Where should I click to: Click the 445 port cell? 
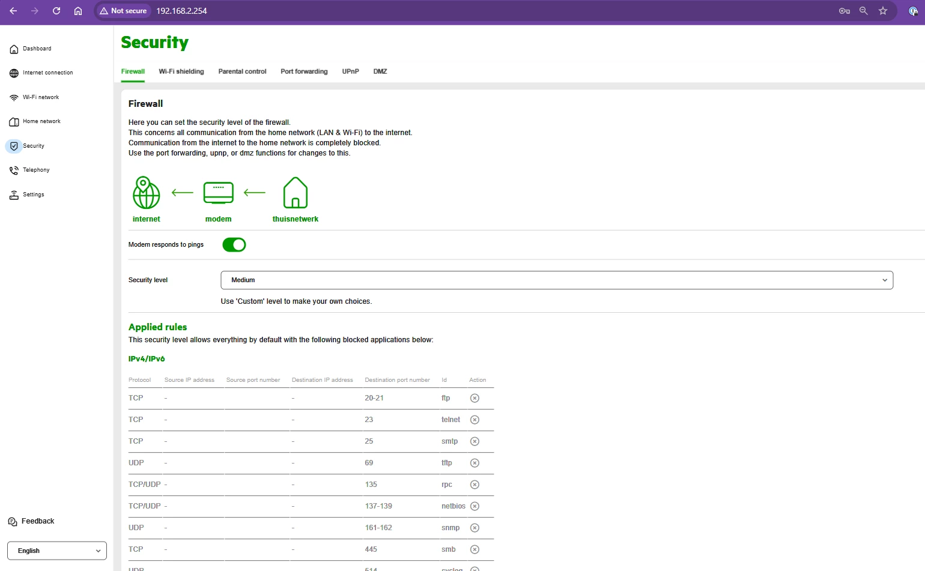pos(371,549)
